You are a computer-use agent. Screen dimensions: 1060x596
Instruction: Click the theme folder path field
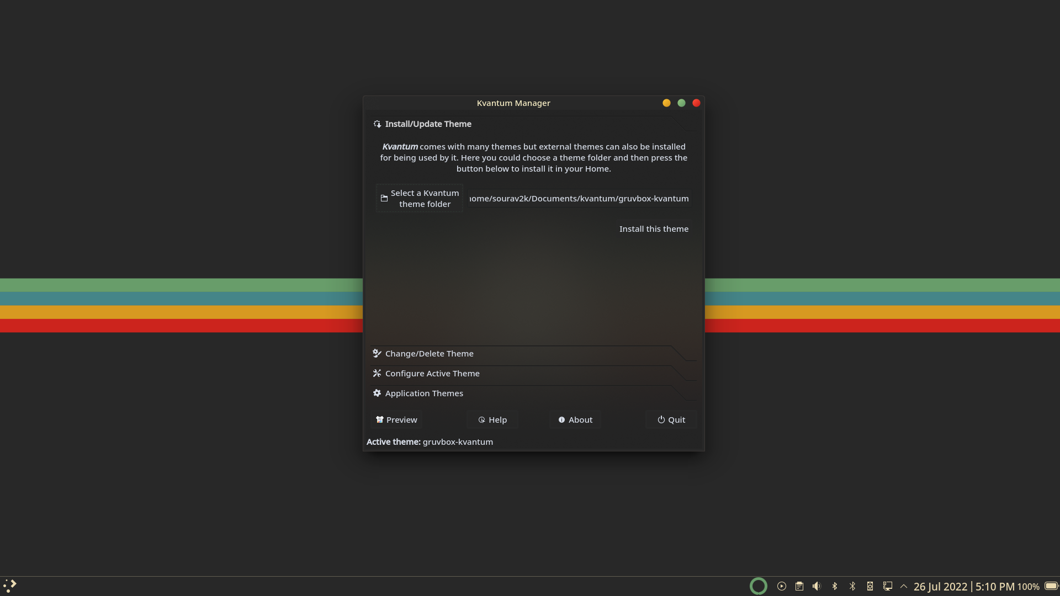579,199
